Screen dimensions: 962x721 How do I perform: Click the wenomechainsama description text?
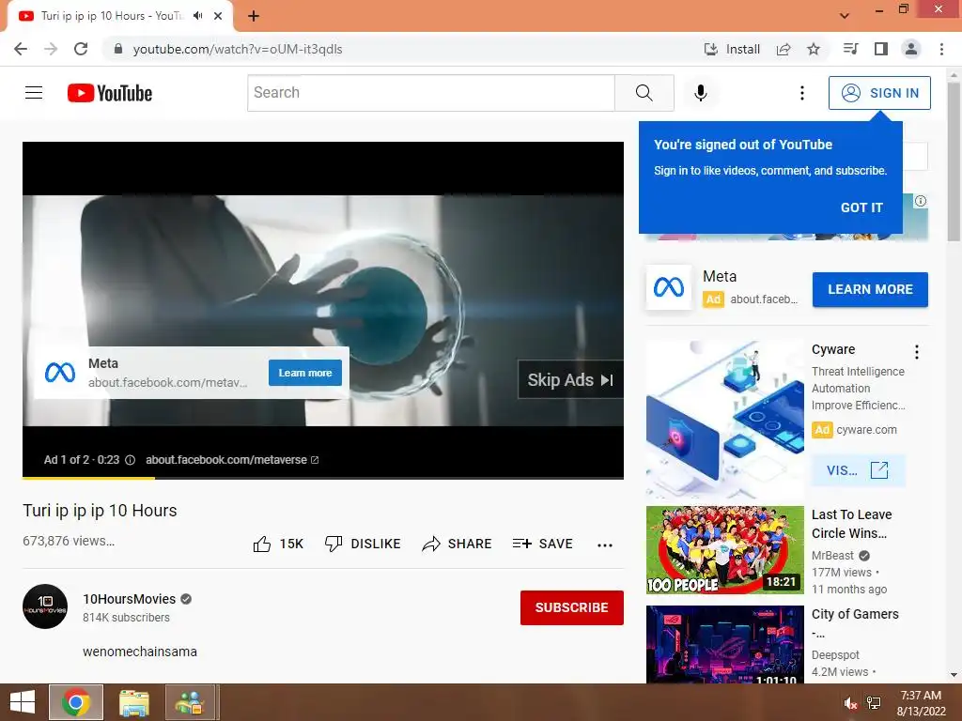140,652
